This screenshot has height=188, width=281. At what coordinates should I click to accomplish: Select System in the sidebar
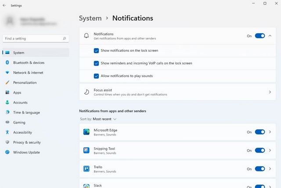coord(36,53)
